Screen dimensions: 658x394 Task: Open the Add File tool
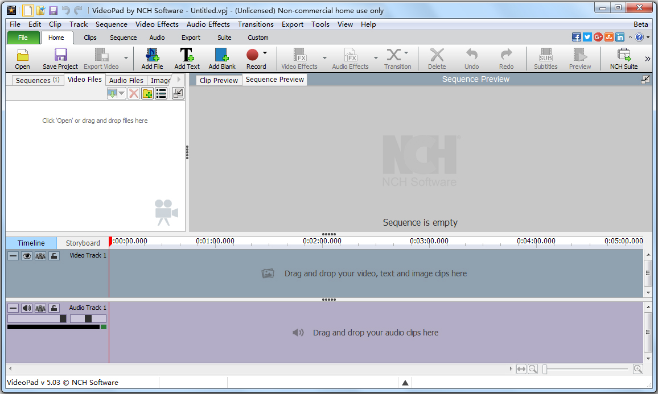(x=151, y=58)
